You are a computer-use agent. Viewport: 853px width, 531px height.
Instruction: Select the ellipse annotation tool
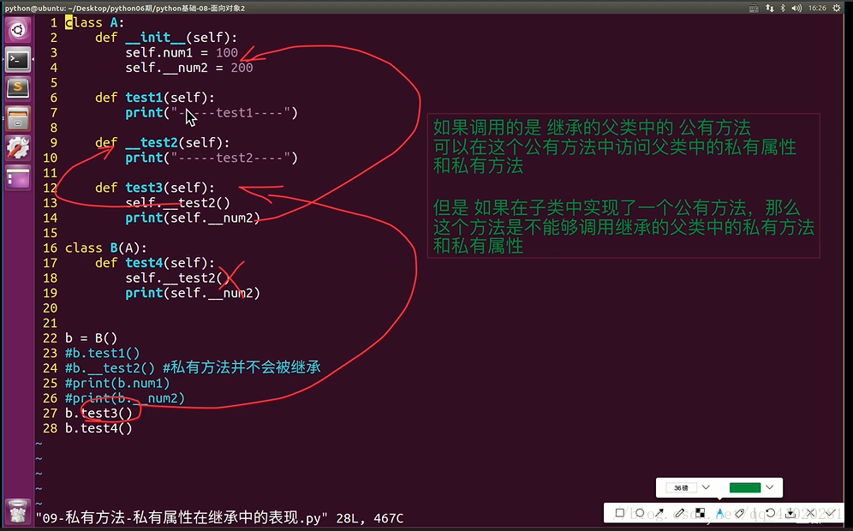click(640, 512)
